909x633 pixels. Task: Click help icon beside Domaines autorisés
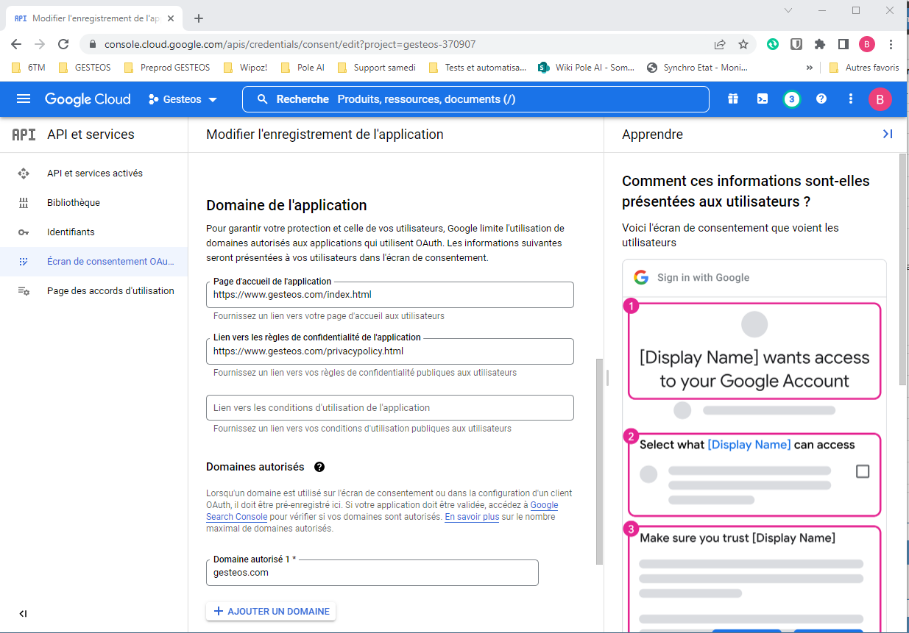[319, 467]
